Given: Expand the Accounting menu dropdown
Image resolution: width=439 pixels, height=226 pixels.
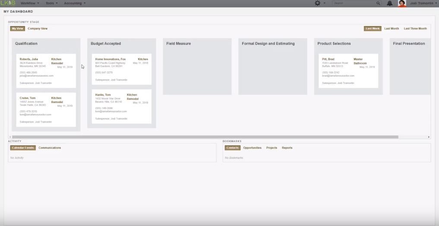Looking at the screenshot, I should coord(75,3).
